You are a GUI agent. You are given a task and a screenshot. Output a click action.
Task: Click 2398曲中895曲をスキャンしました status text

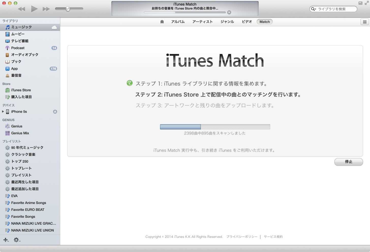click(215, 133)
